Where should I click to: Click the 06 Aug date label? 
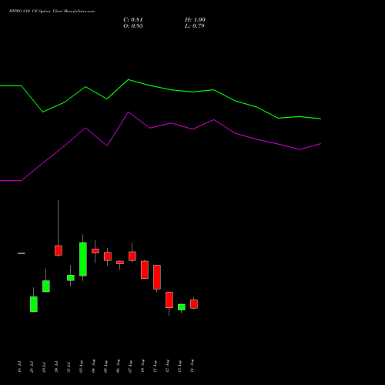(118, 367)
